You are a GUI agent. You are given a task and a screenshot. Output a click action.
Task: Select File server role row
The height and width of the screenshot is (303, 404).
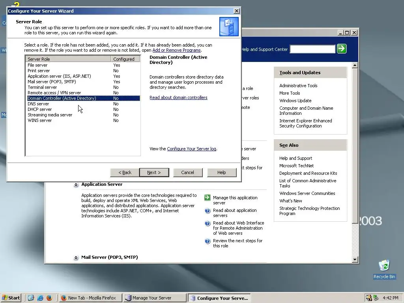click(x=84, y=65)
